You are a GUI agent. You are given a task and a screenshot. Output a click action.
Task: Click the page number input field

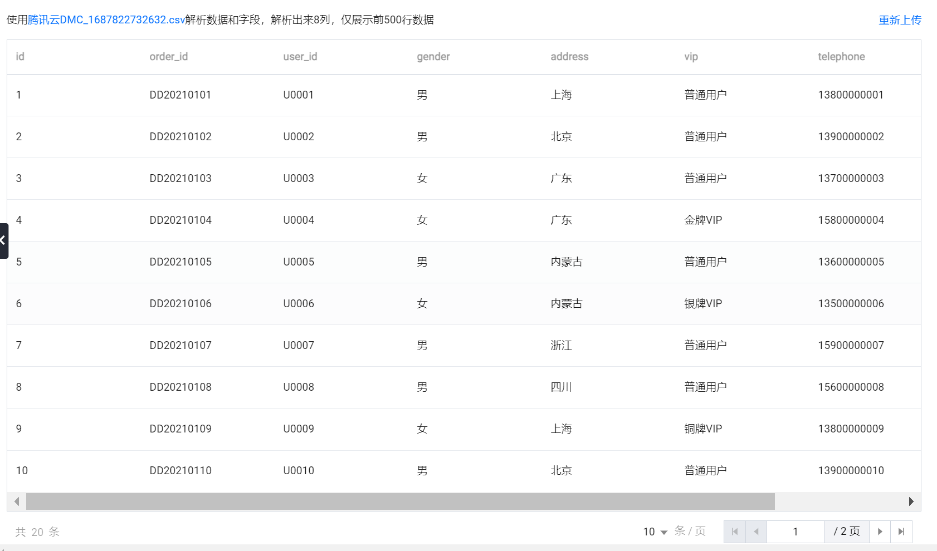795,532
